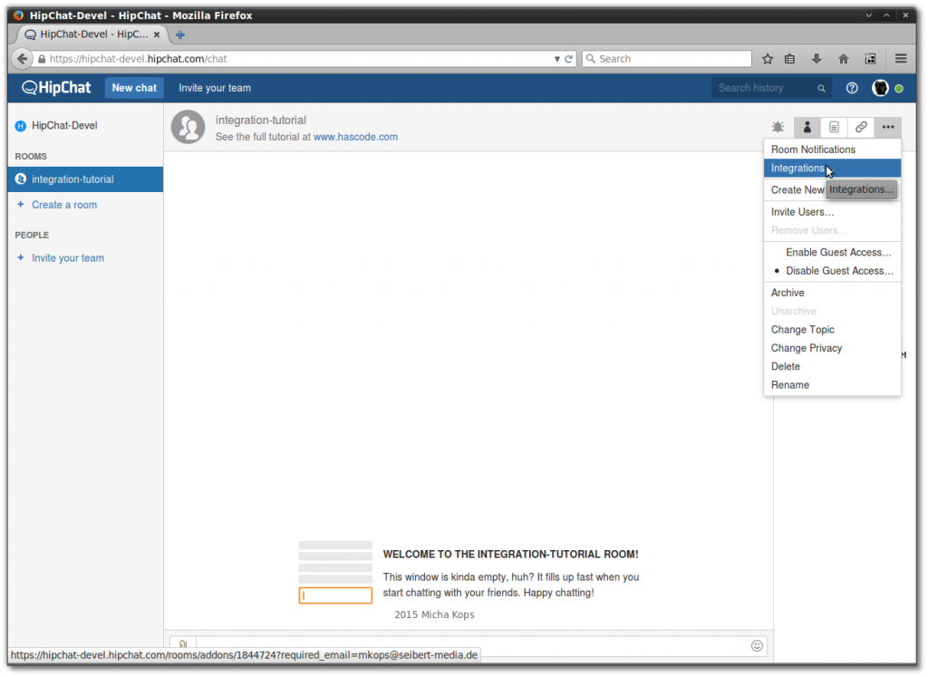Select Integrations from the room menu
Viewport: 928px width, 677px height.
tap(797, 168)
